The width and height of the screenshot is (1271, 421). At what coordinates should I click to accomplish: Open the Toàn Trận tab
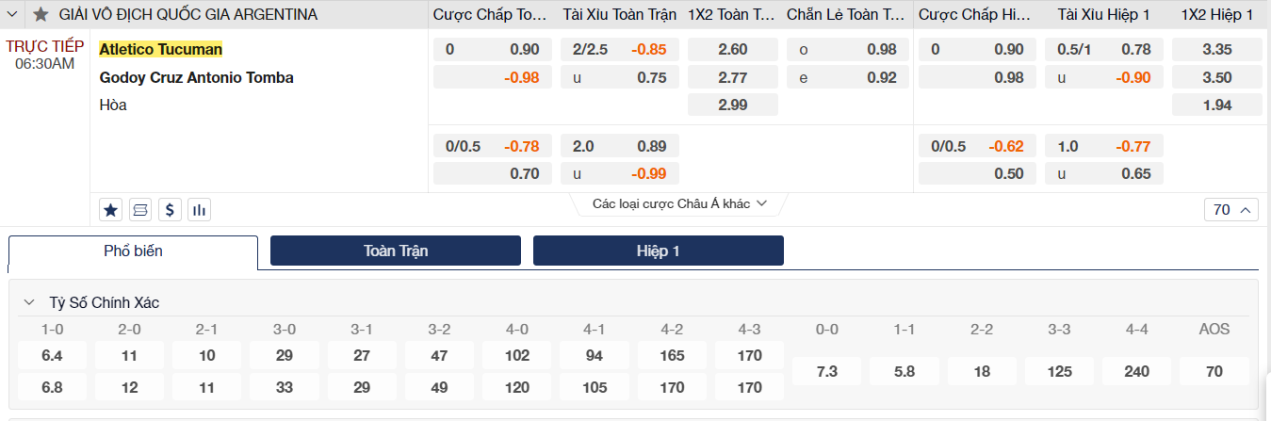tap(396, 251)
